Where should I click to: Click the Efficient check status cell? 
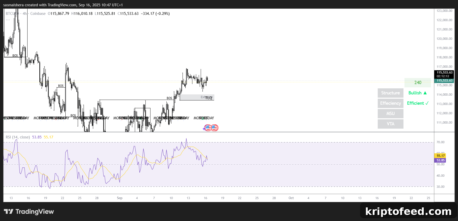[418, 103]
